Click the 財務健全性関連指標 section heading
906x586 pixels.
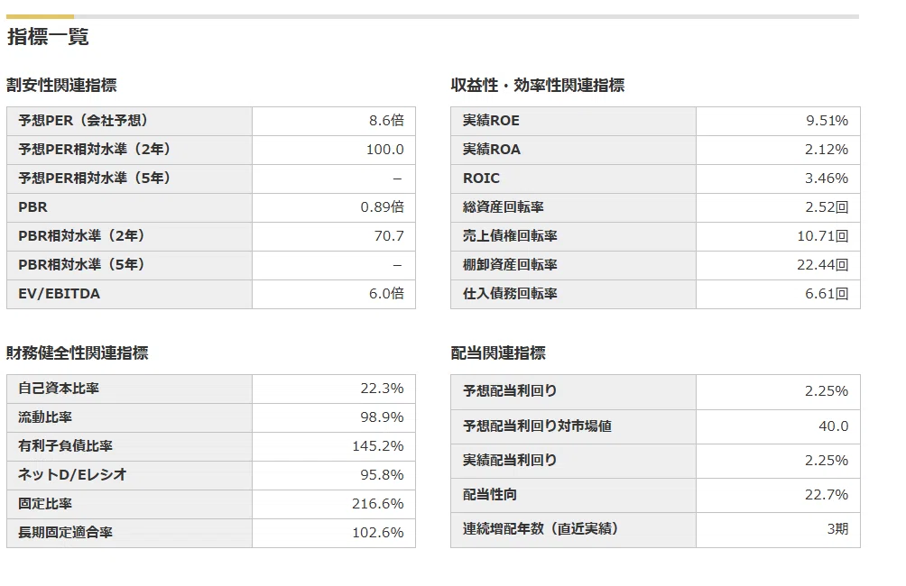coord(78,353)
